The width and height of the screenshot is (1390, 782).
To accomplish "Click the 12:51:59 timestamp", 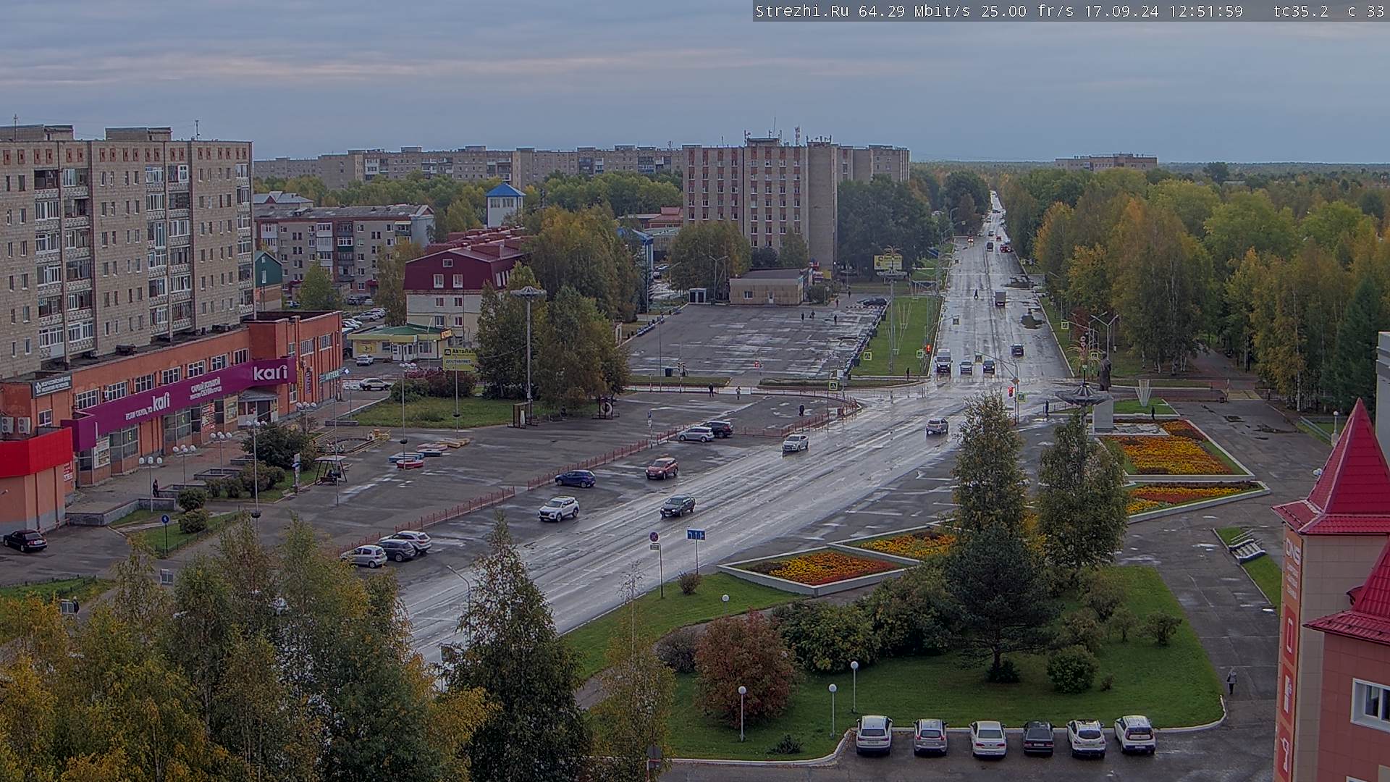I will click(1205, 11).
